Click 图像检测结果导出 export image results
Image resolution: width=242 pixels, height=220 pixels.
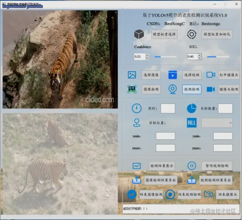[160, 180]
